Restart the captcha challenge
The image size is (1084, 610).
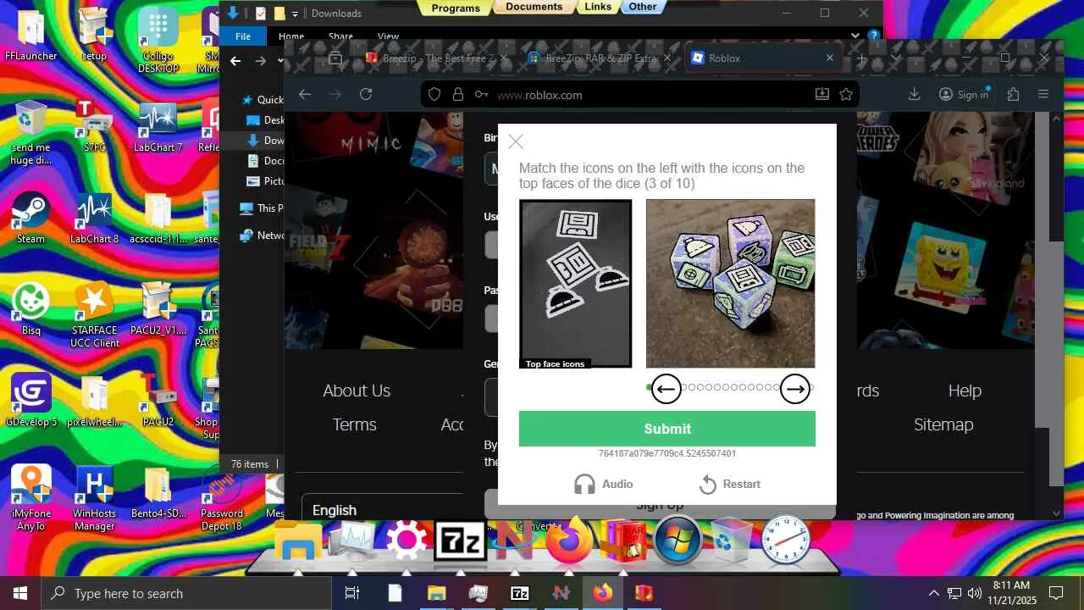coord(730,484)
